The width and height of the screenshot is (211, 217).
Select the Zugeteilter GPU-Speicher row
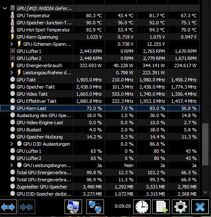pos(100,187)
